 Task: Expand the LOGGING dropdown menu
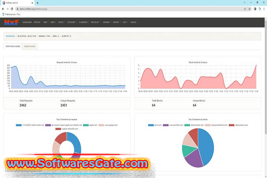click(106, 22)
